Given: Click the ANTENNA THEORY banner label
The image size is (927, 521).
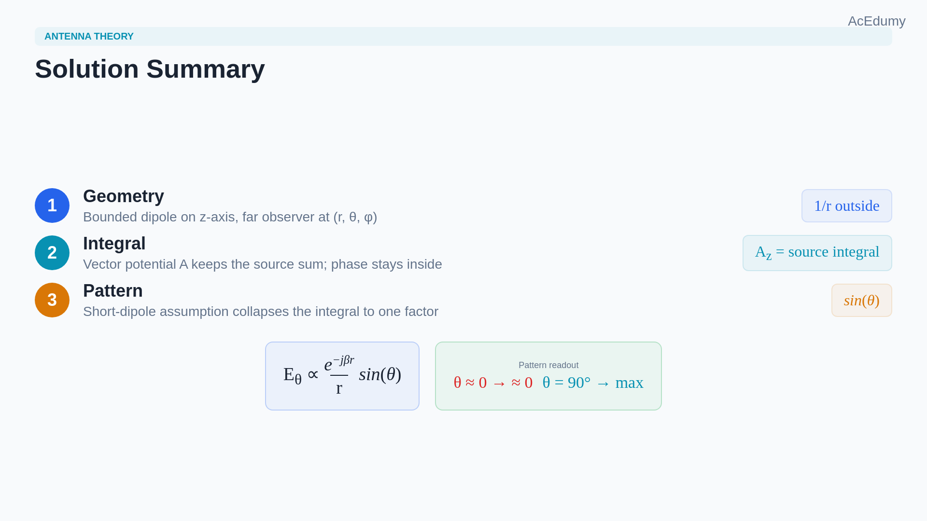Looking at the screenshot, I should 89,36.
